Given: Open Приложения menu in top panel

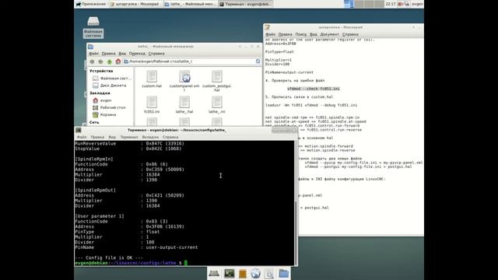Looking at the screenshot, I should tap(91, 4).
